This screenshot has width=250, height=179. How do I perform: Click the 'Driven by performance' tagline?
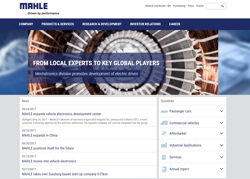(x=43, y=13)
